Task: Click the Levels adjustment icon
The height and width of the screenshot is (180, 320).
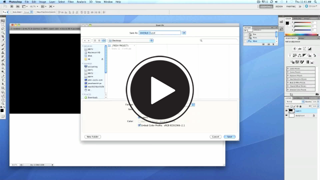Action: coord(299,49)
